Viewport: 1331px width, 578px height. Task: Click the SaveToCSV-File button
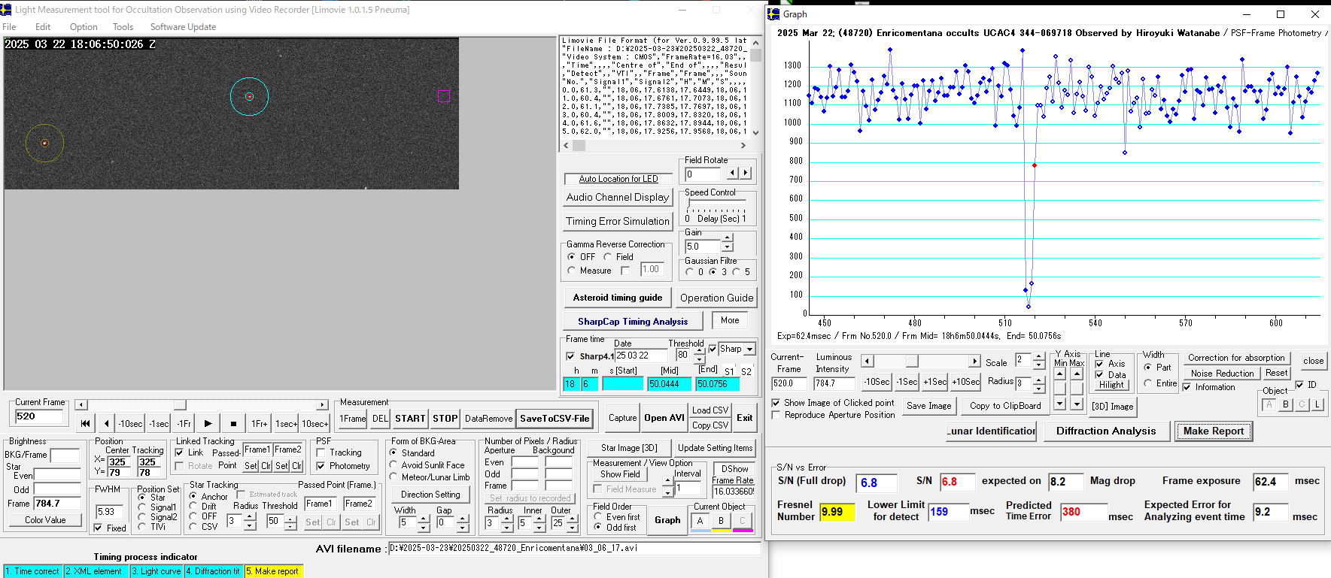click(x=555, y=419)
